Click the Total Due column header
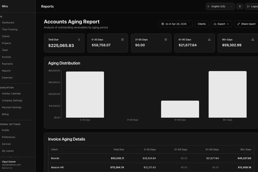 point(119,149)
